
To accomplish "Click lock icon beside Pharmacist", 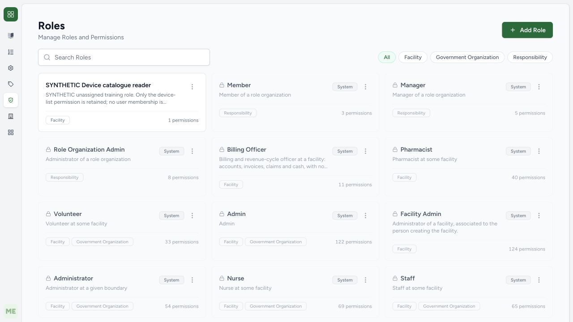I will 395,149.
